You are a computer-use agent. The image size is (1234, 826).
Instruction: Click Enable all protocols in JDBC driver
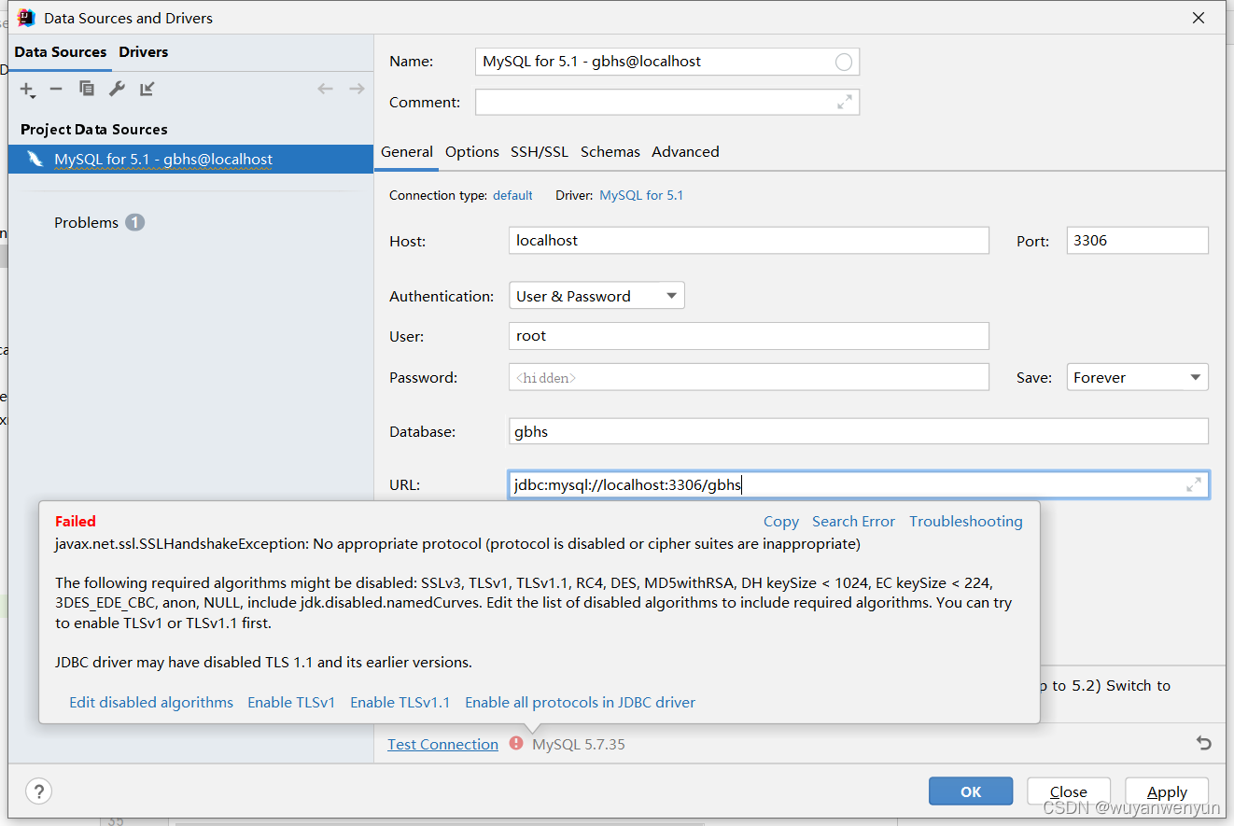coord(581,703)
